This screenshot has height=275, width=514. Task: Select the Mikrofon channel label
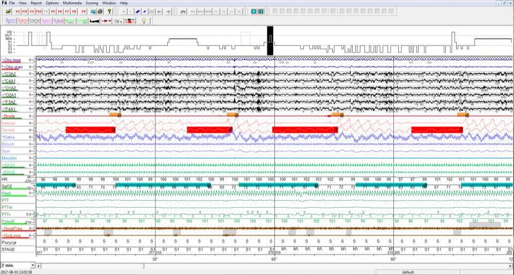click(x=9, y=158)
